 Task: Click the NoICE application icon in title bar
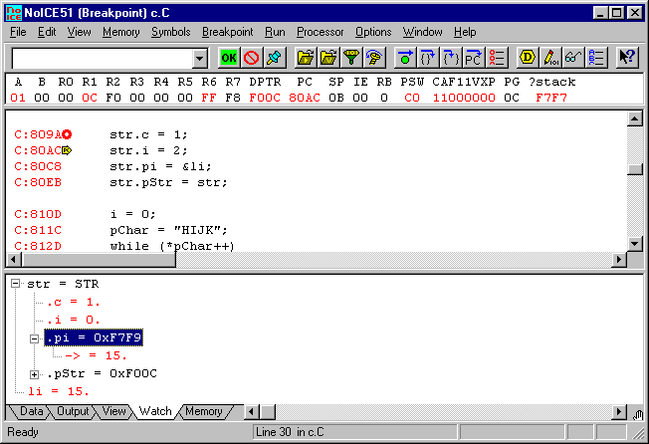[x=13, y=13]
